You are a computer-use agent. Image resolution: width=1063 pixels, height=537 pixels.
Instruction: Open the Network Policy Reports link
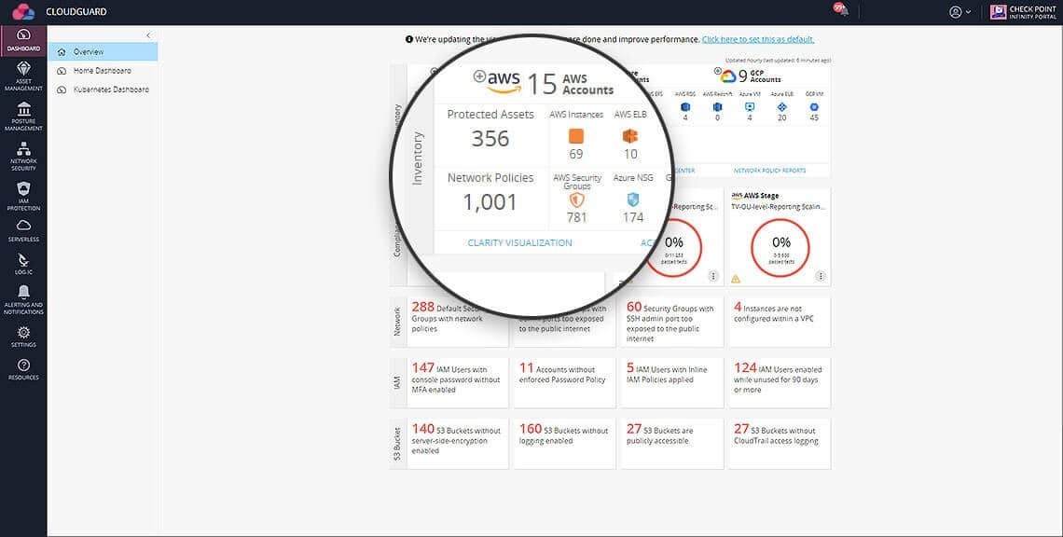click(769, 171)
